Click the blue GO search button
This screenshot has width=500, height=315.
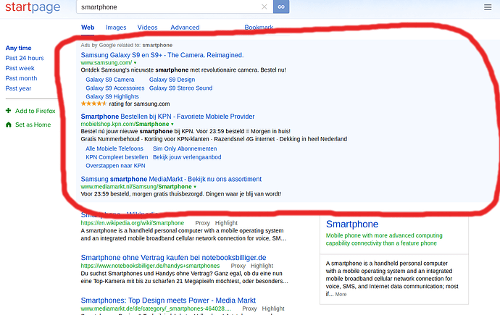pos(281,7)
